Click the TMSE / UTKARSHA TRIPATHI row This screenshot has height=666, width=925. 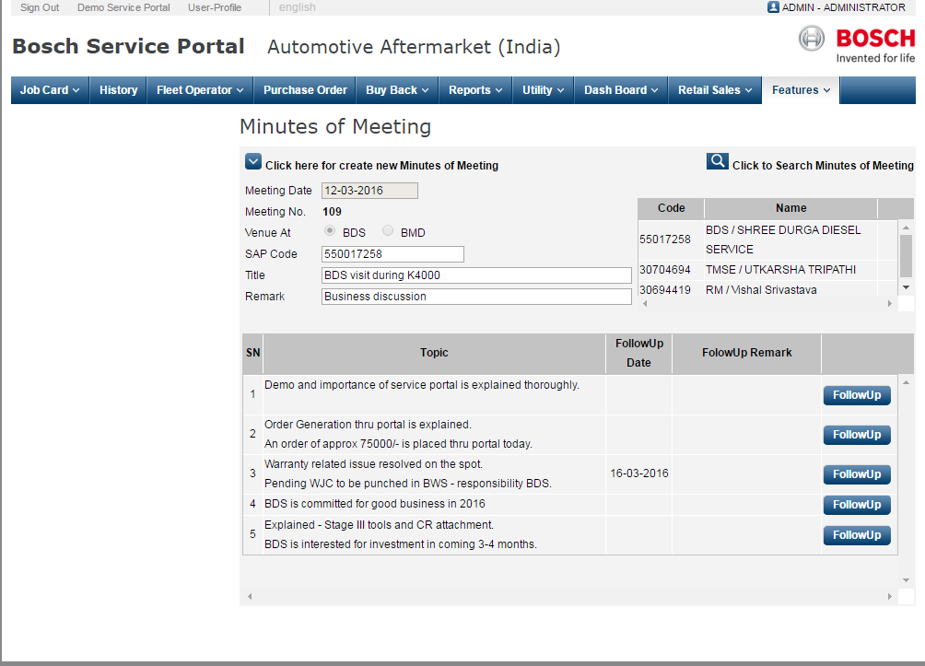[x=768, y=270]
